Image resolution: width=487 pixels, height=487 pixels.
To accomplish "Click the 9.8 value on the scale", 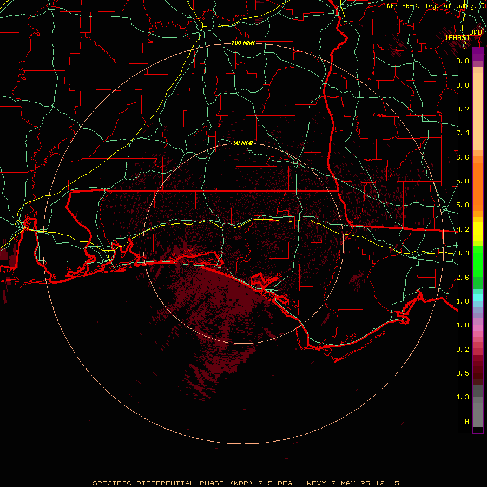I will 463,61.
